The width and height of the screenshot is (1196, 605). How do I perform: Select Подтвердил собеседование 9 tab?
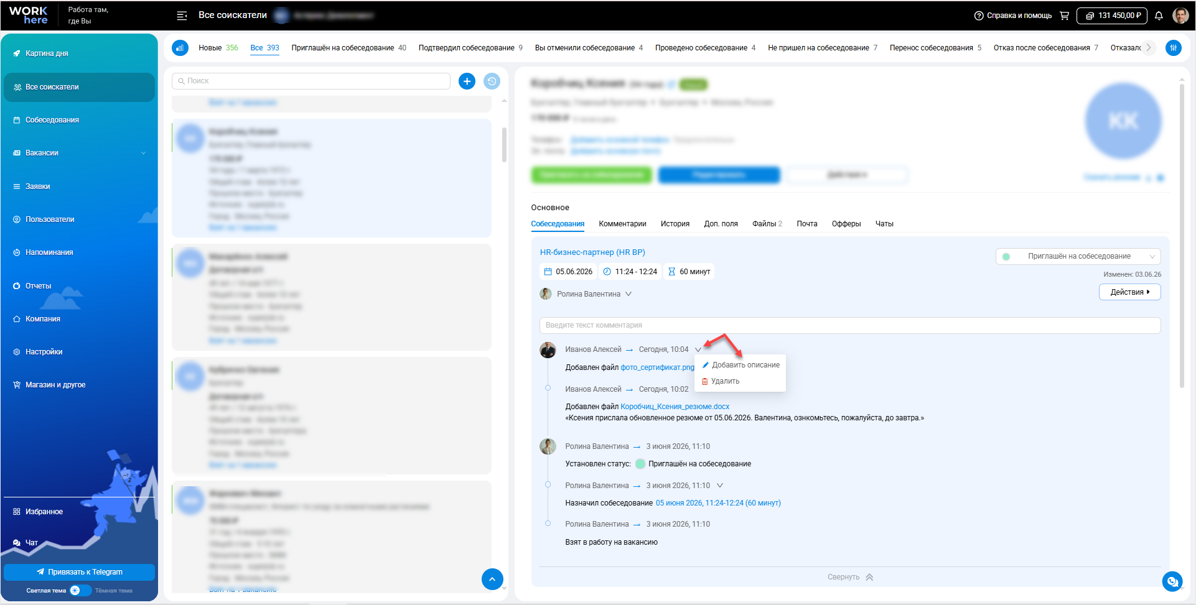coord(470,48)
